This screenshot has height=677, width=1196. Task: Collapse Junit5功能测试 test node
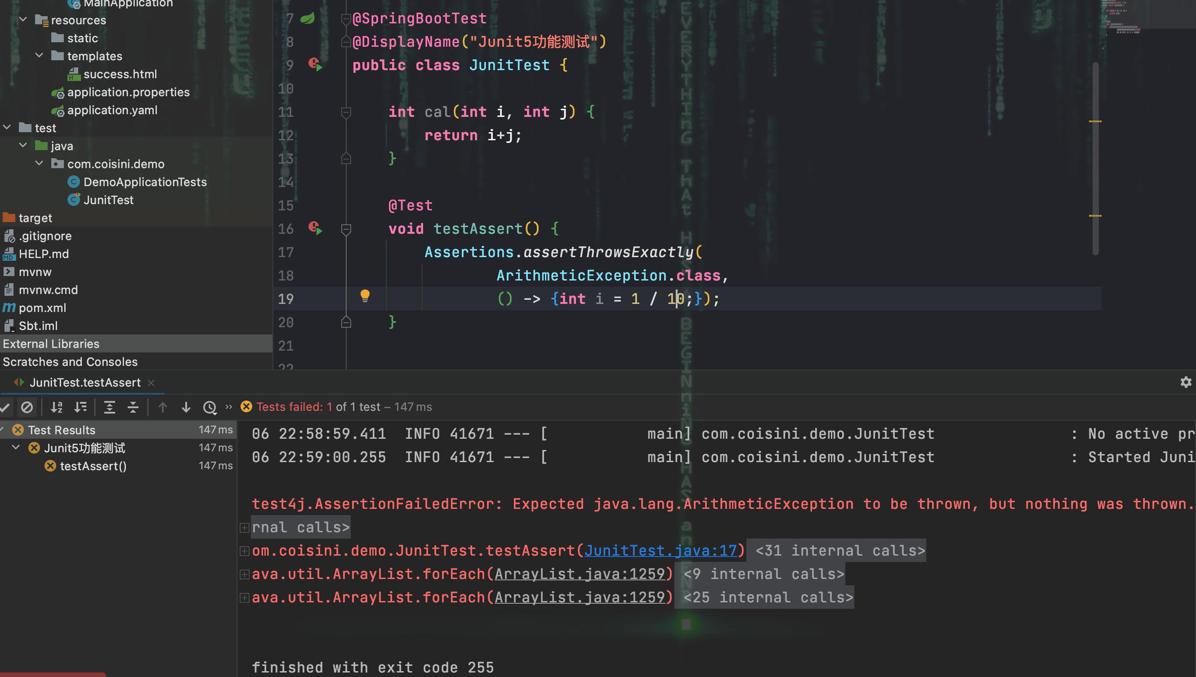[16, 447]
